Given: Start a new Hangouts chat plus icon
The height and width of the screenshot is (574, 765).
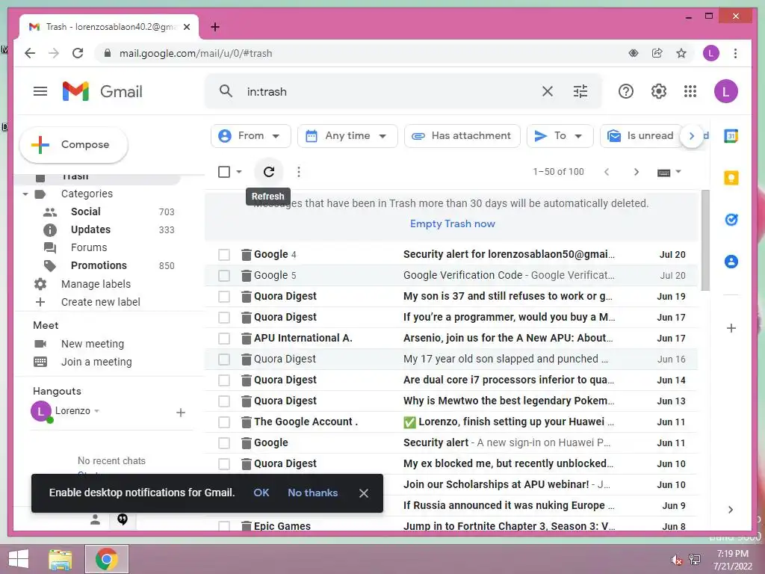Looking at the screenshot, I should point(181,413).
